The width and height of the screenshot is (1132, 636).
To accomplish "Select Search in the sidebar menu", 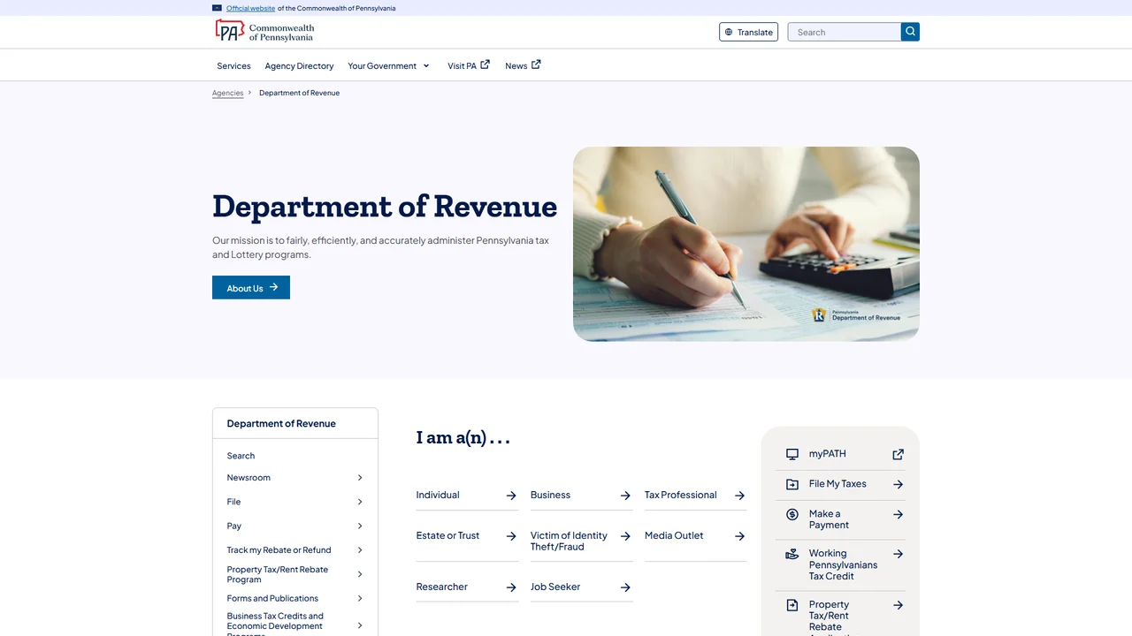I will pos(241,456).
